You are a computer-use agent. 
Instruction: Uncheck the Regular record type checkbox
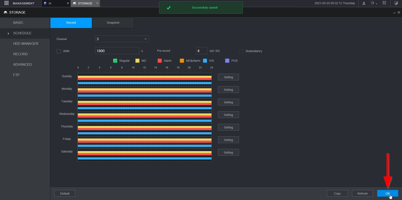[115, 61]
